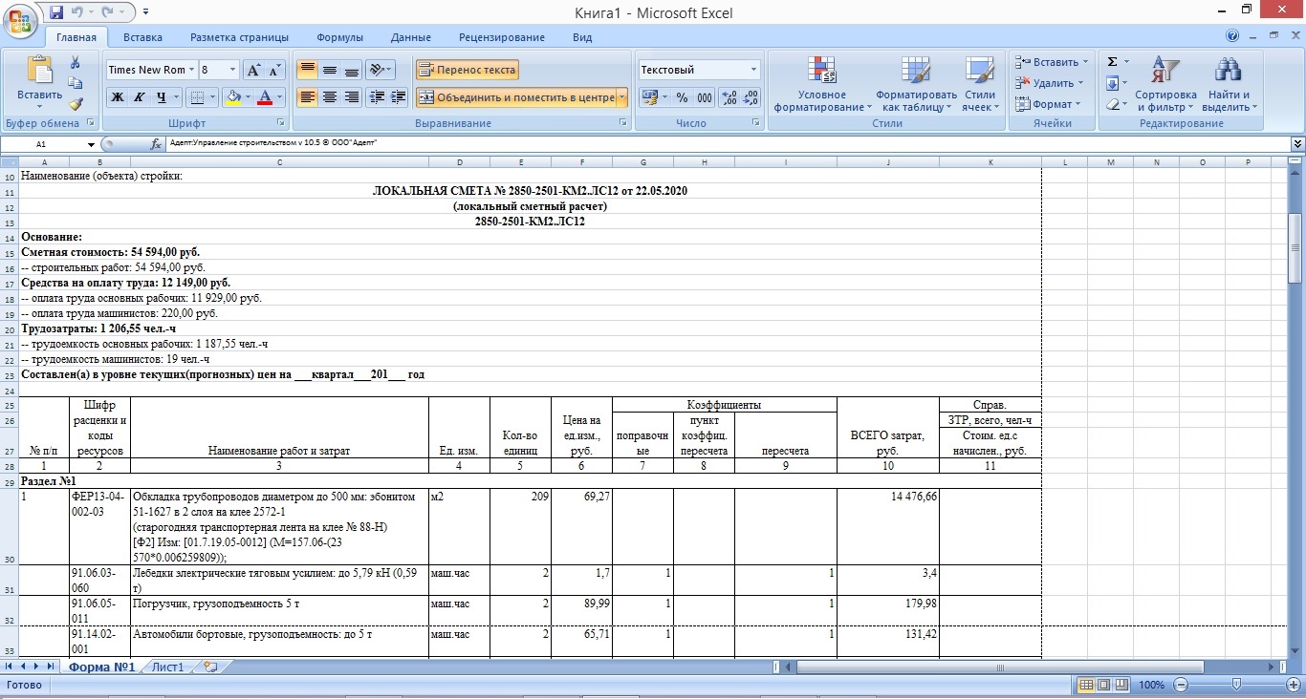The height and width of the screenshot is (699, 1306).
Task: Save workbook via quick access toolbar
Action: tap(56, 12)
